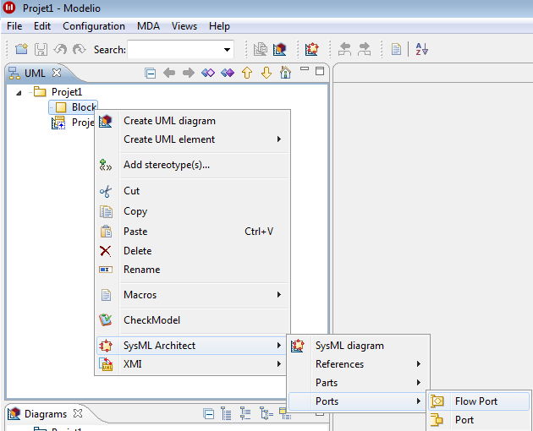Open the Help menu
This screenshot has width=533, height=431.
(x=219, y=26)
